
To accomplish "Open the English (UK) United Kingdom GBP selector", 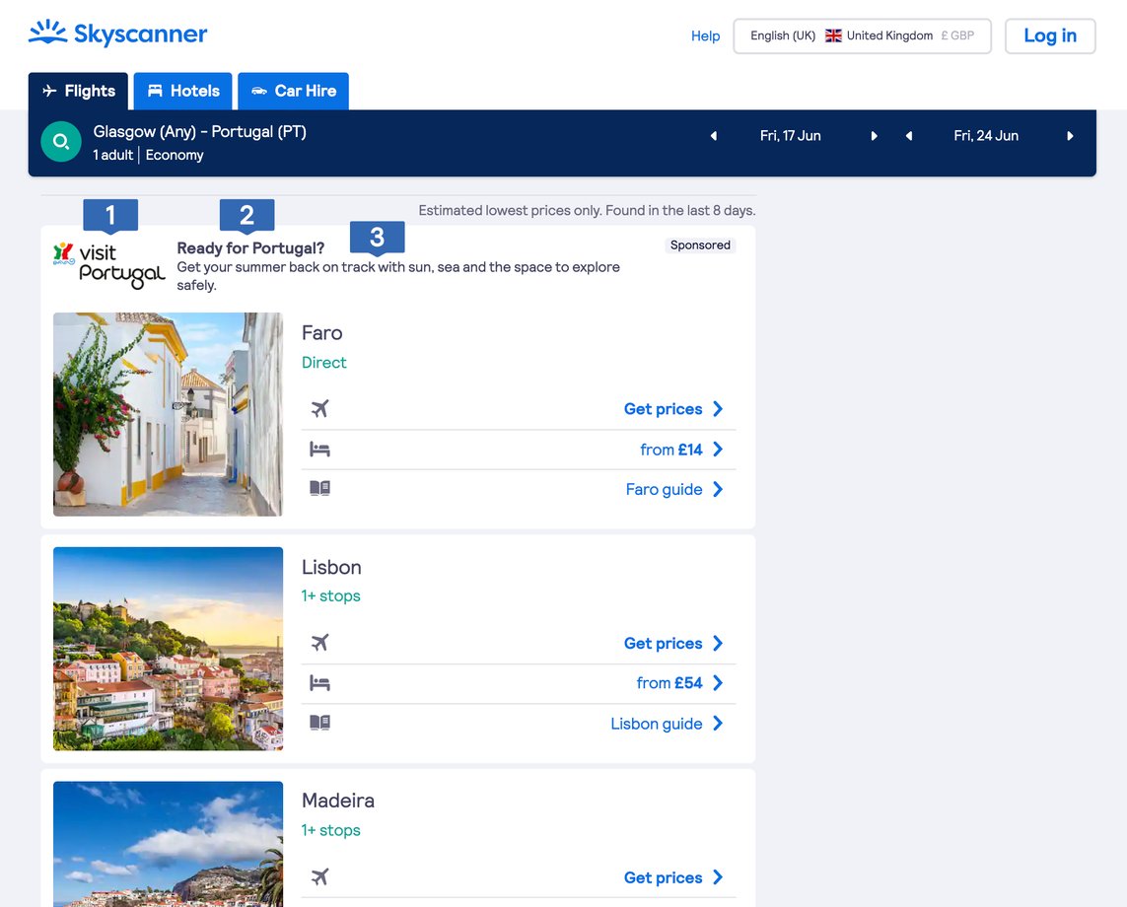I will tap(862, 35).
